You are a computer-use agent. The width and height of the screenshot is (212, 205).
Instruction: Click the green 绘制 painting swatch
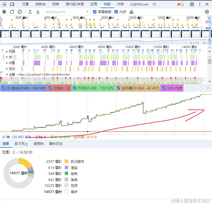[66, 173]
